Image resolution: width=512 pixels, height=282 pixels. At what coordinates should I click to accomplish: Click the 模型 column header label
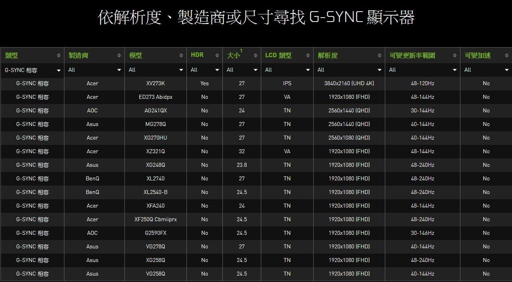click(136, 56)
